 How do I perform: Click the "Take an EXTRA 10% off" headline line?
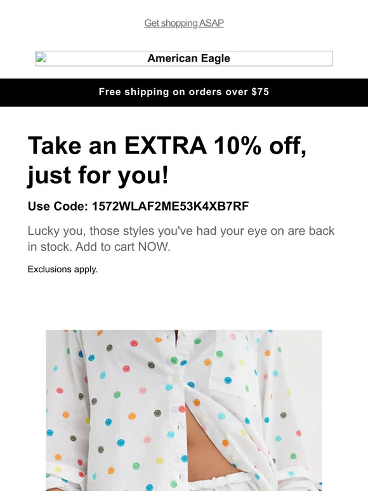coord(167,146)
